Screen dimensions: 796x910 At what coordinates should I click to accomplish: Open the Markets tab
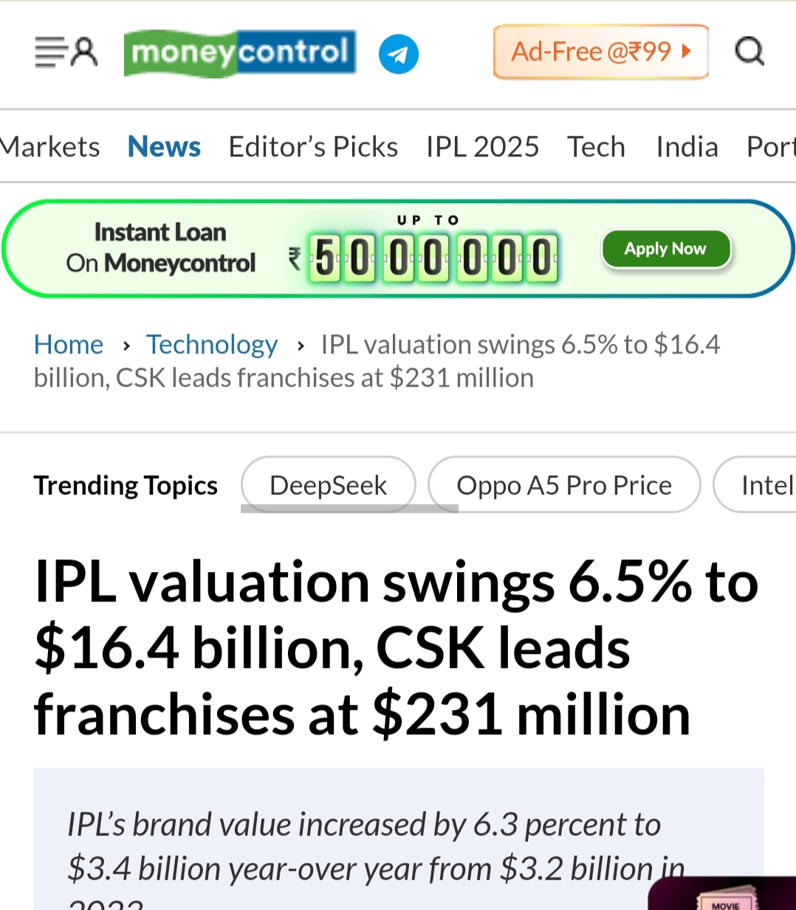[x=49, y=147]
